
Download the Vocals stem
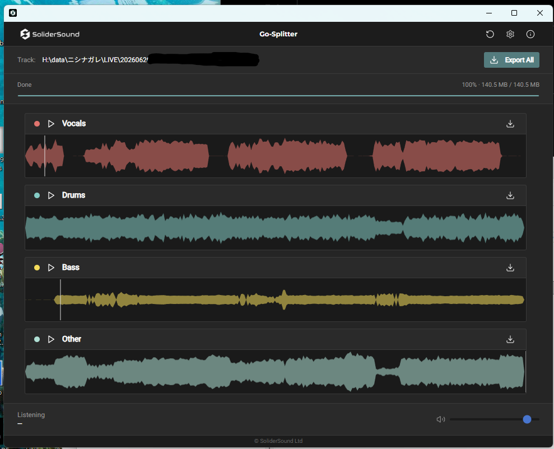tap(510, 124)
